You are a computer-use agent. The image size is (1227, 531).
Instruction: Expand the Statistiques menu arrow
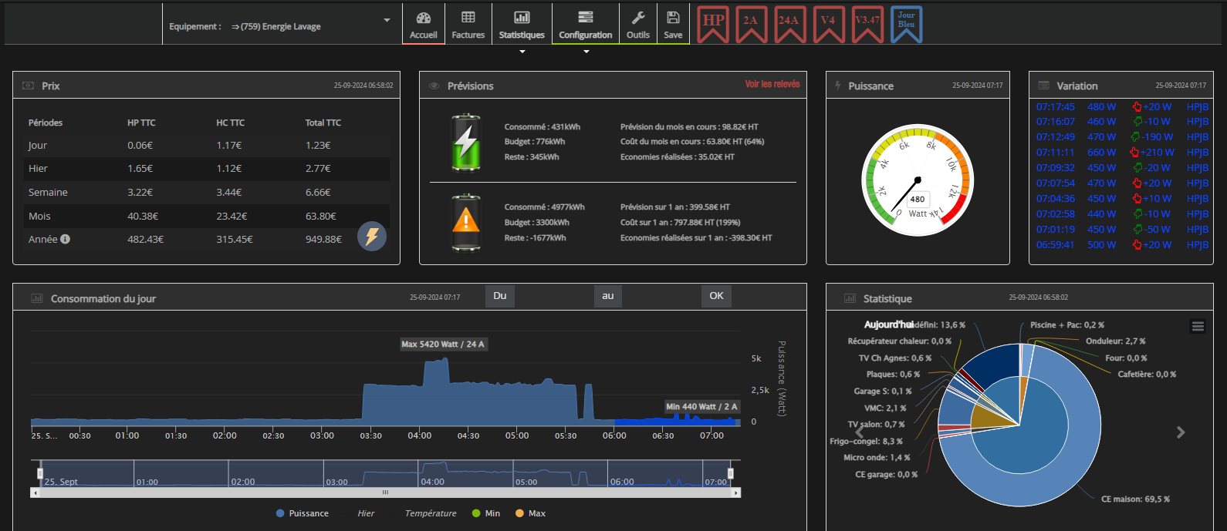coord(522,52)
